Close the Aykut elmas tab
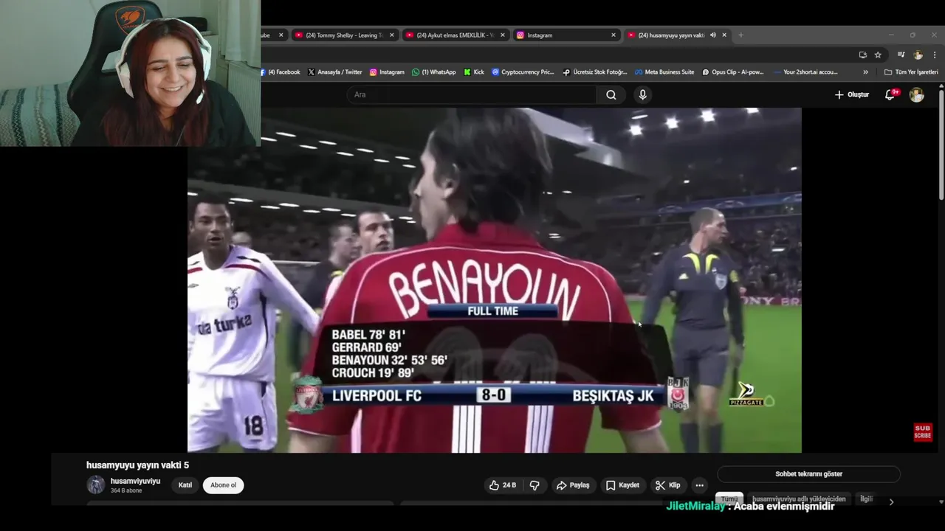 pyautogui.click(x=503, y=35)
